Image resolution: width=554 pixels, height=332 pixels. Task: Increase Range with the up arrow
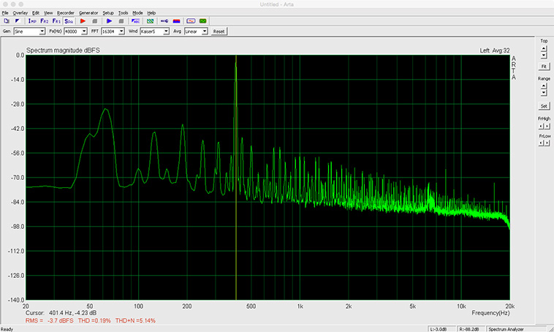coord(544,86)
